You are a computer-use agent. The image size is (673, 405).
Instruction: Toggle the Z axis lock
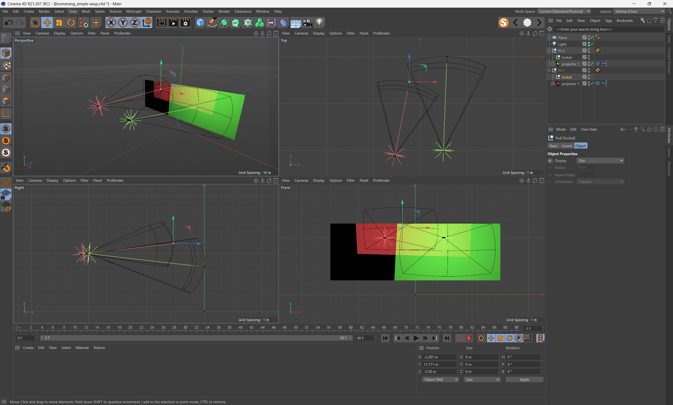pyautogui.click(x=135, y=23)
